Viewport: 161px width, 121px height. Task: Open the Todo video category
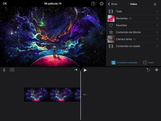pos(134,11)
